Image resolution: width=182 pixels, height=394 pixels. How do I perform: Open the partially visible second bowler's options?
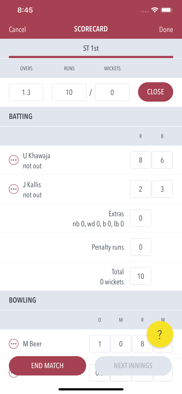(14, 373)
